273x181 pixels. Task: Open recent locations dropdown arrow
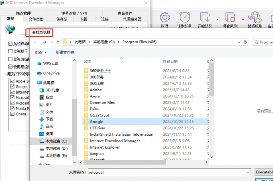coord(51,42)
